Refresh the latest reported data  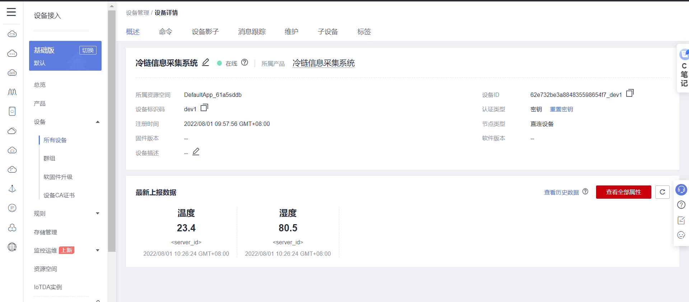coord(662,192)
